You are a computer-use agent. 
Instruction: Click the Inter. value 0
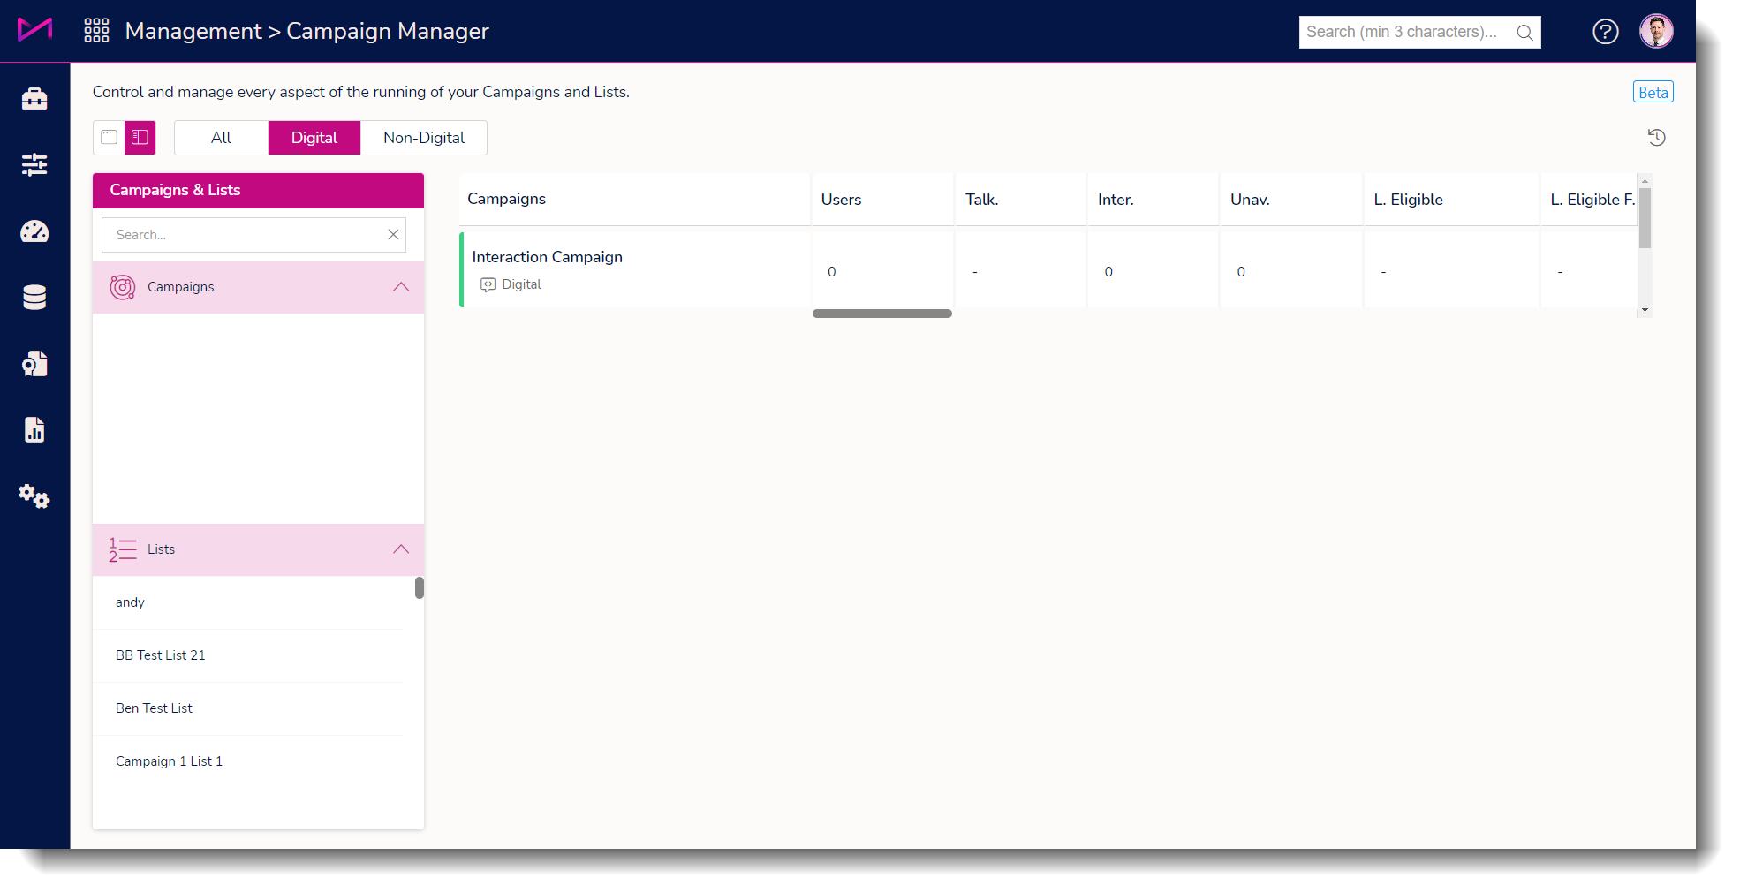[1108, 272]
